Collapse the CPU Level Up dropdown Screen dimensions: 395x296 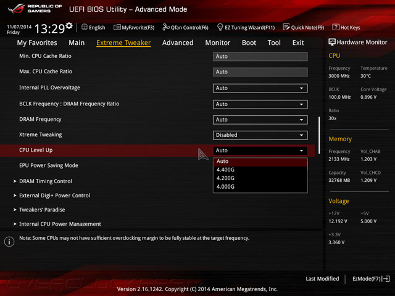click(260, 150)
